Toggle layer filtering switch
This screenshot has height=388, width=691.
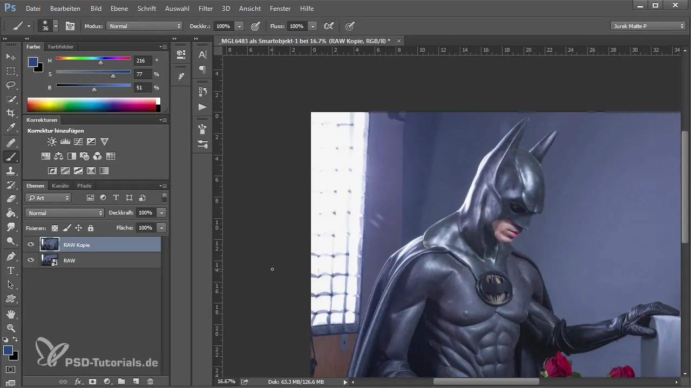point(164,198)
